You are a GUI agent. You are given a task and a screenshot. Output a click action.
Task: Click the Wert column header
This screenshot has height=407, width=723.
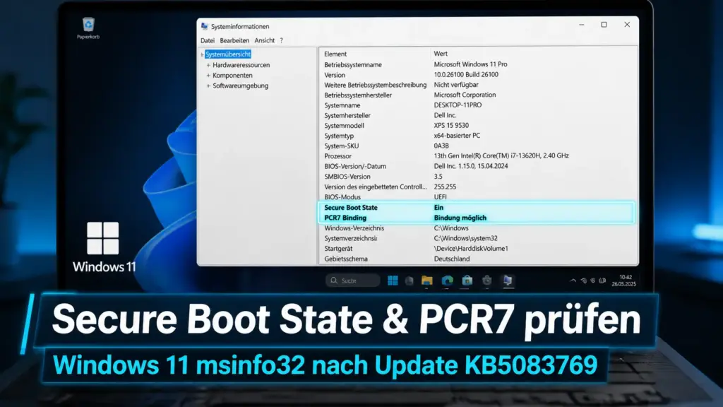click(441, 54)
